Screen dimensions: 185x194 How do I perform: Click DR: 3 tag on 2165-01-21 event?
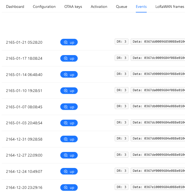[121, 42]
